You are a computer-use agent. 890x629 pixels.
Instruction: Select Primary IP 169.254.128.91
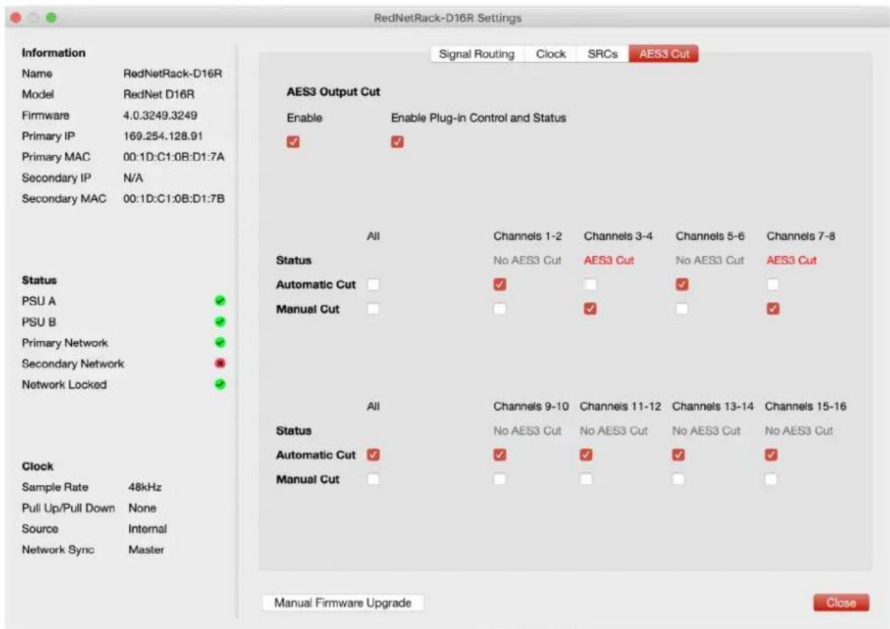(x=163, y=136)
